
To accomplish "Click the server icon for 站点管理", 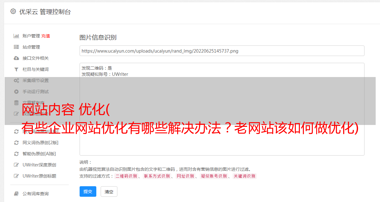I will pyautogui.click(x=16, y=47).
